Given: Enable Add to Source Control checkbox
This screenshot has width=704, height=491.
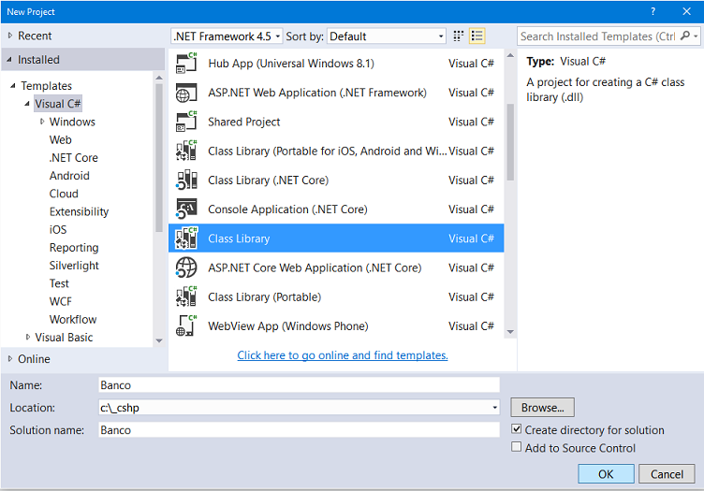Looking at the screenshot, I should 517,447.
